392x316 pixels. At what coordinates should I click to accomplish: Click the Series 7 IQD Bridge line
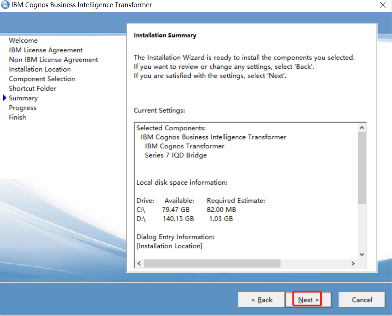[x=176, y=155]
